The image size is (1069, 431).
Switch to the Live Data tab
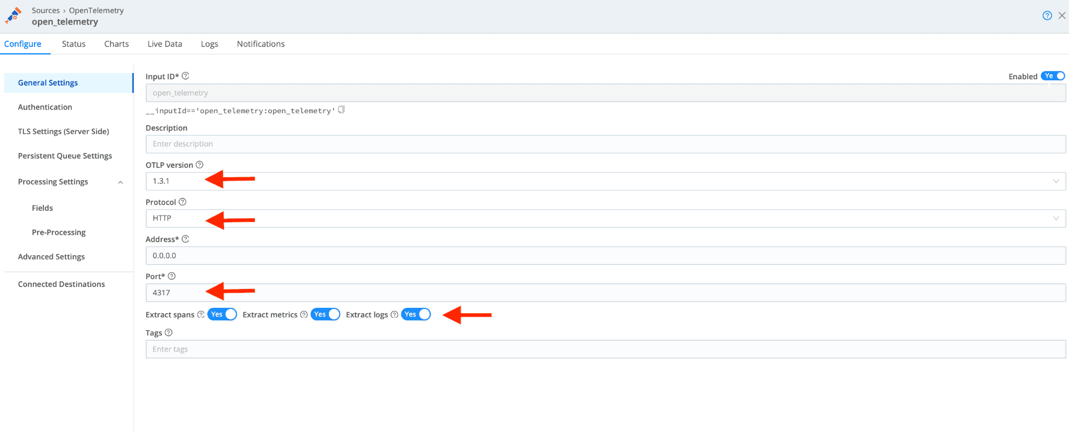tap(164, 44)
